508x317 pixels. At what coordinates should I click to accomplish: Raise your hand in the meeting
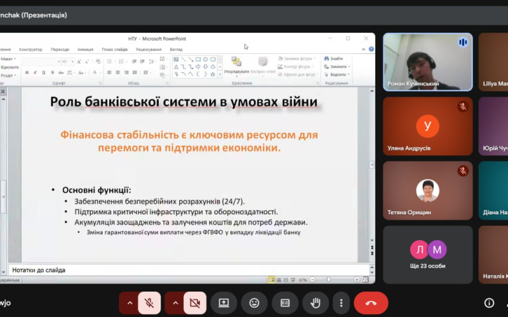pyautogui.click(x=316, y=303)
